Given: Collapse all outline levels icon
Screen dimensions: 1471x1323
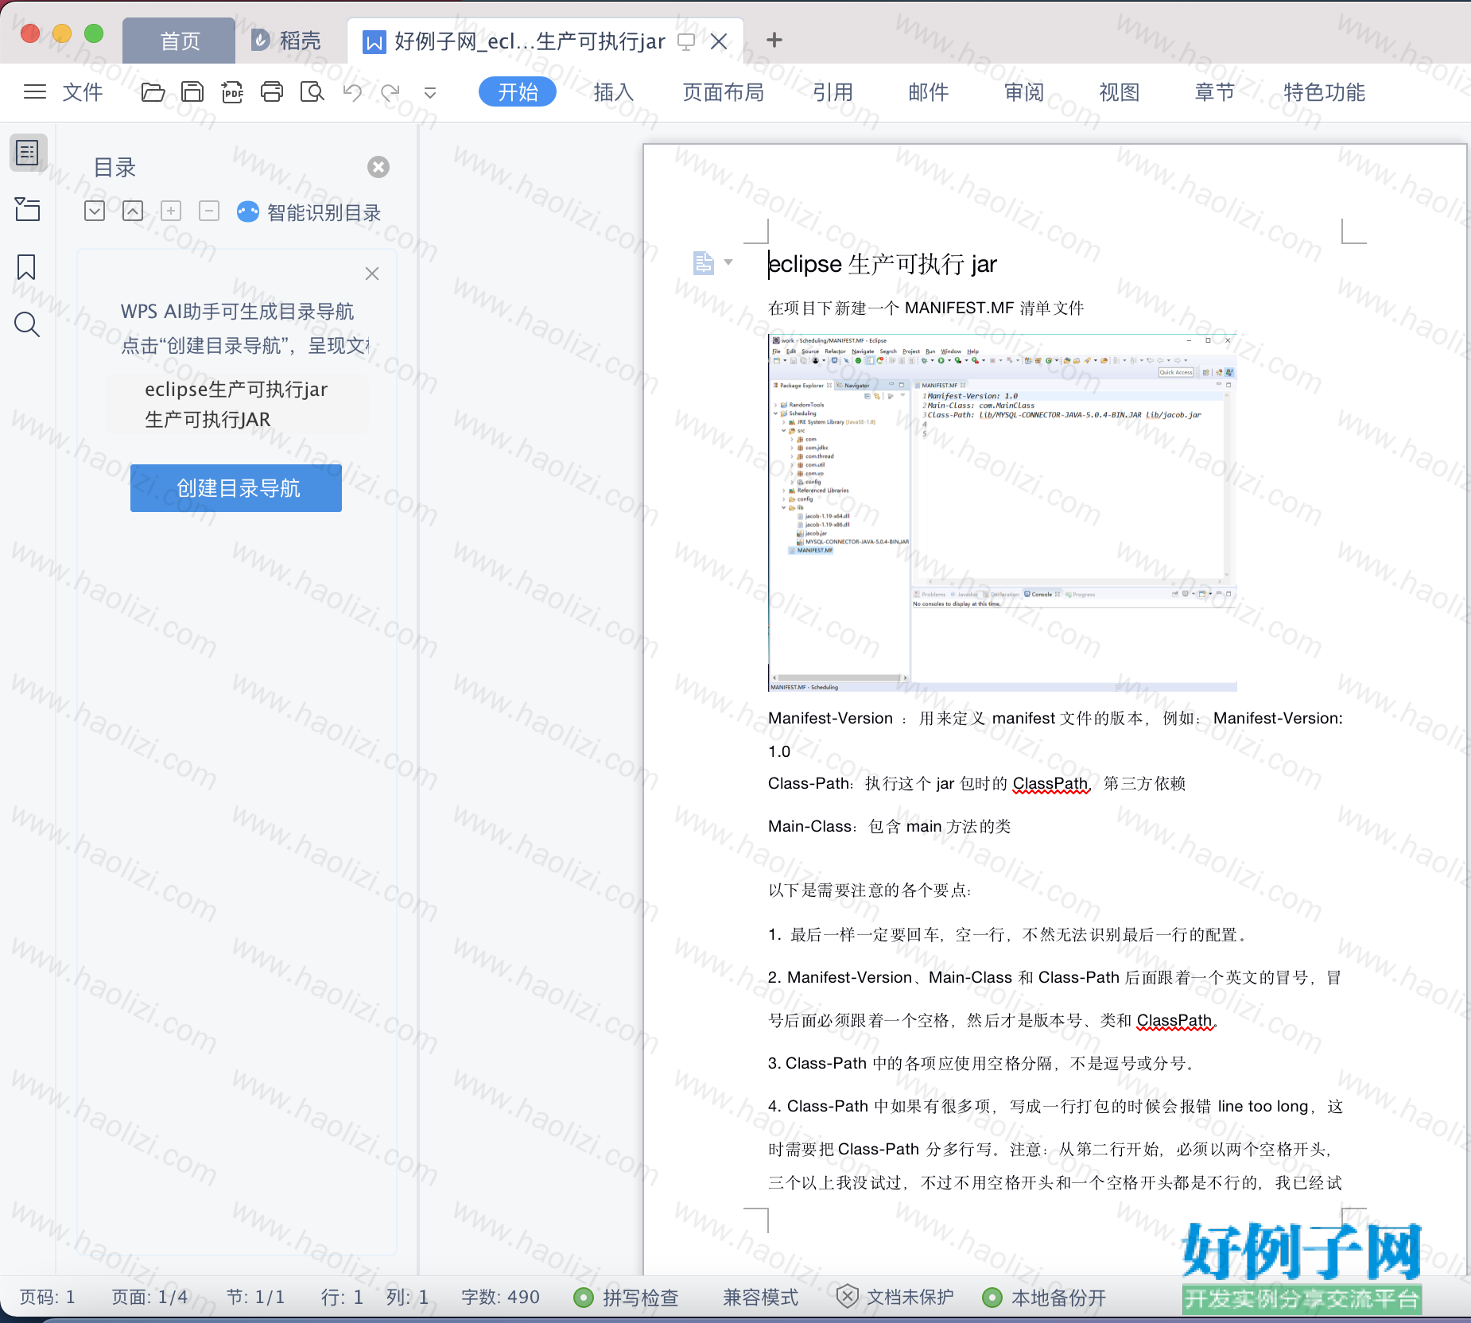Looking at the screenshot, I should [x=133, y=211].
